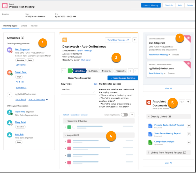Open the opportunity card dropdown menu
Image resolution: width=196 pixels, height=173 pixels.
click(135, 40)
